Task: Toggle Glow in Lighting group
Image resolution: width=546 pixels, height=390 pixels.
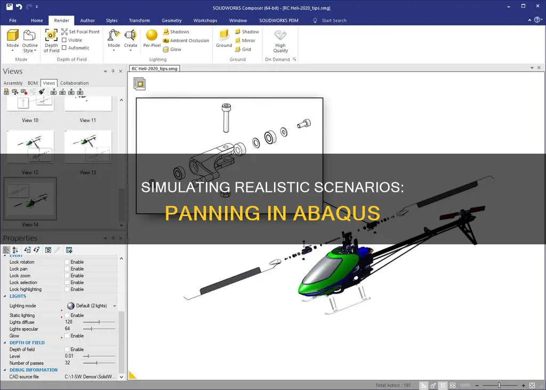Action: click(172, 50)
